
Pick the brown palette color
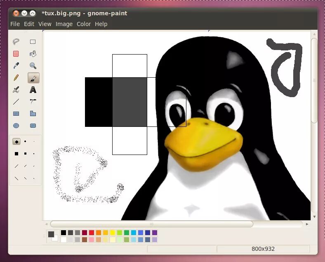point(85,240)
